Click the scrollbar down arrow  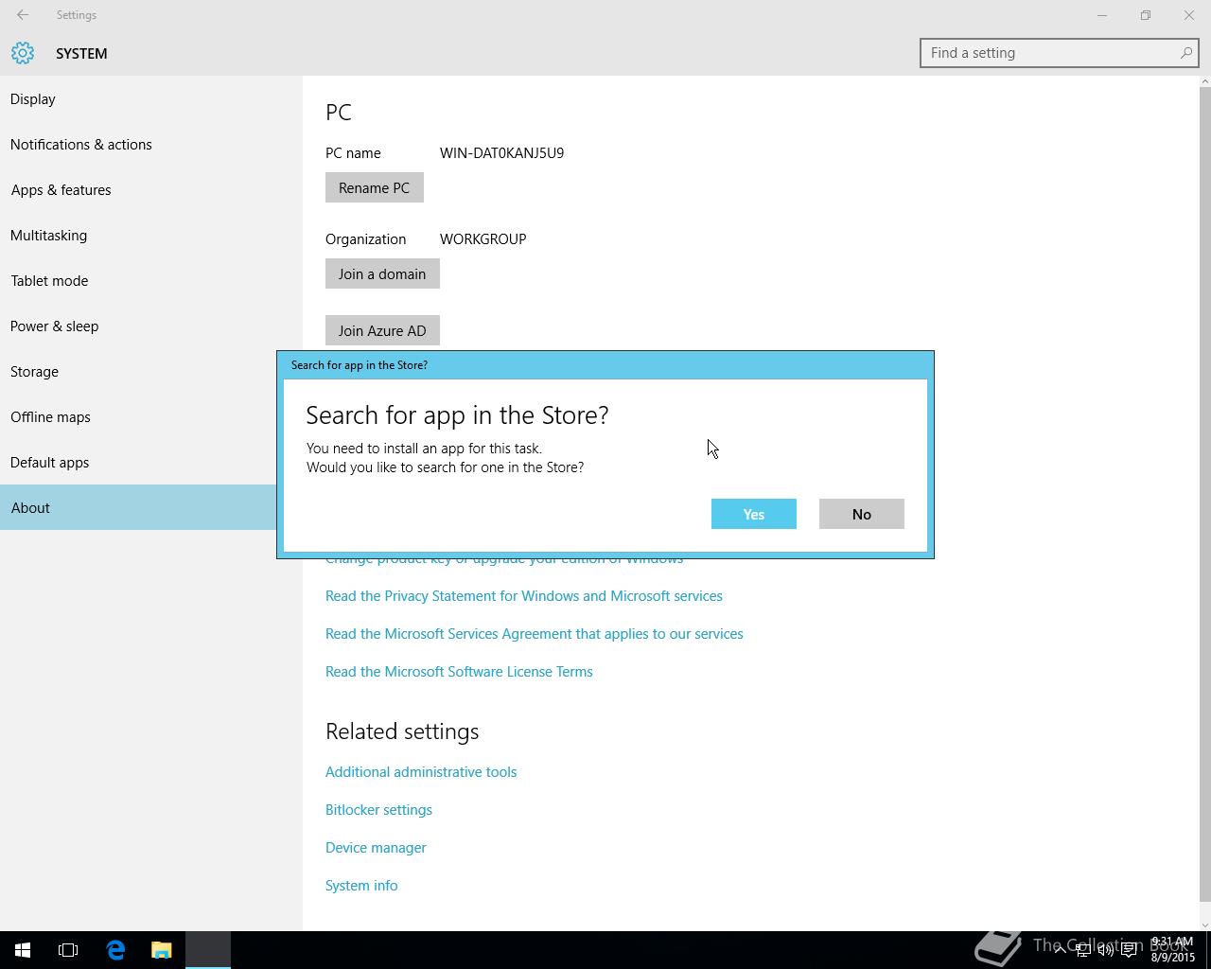click(1204, 925)
